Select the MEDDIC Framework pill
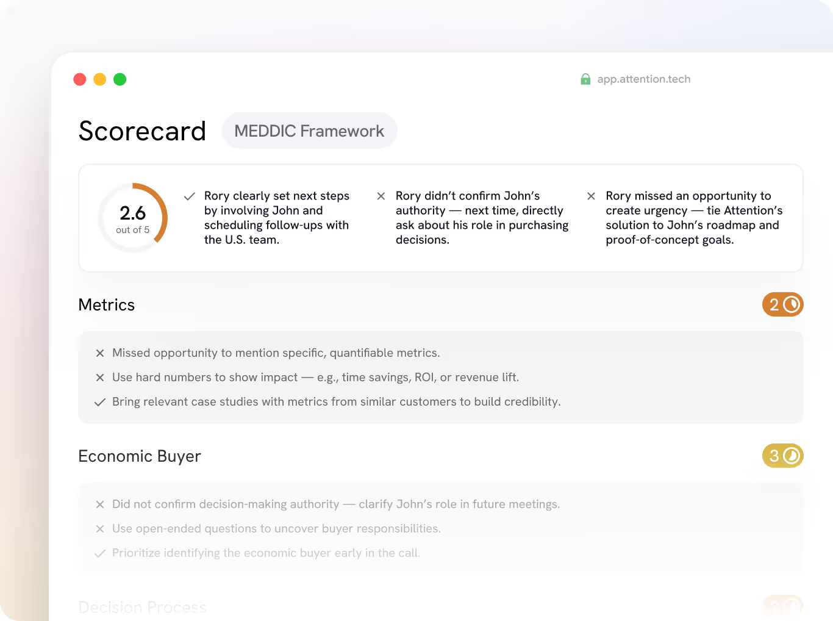Image resolution: width=833 pixels, height=621 pixels. [309, 131]
